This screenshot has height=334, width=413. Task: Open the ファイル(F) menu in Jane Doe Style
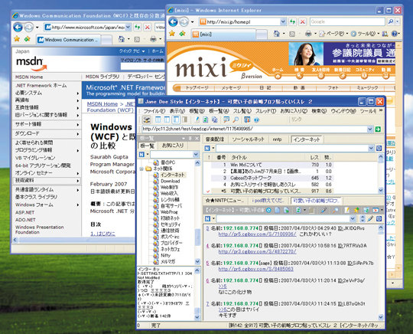point(154,111)
